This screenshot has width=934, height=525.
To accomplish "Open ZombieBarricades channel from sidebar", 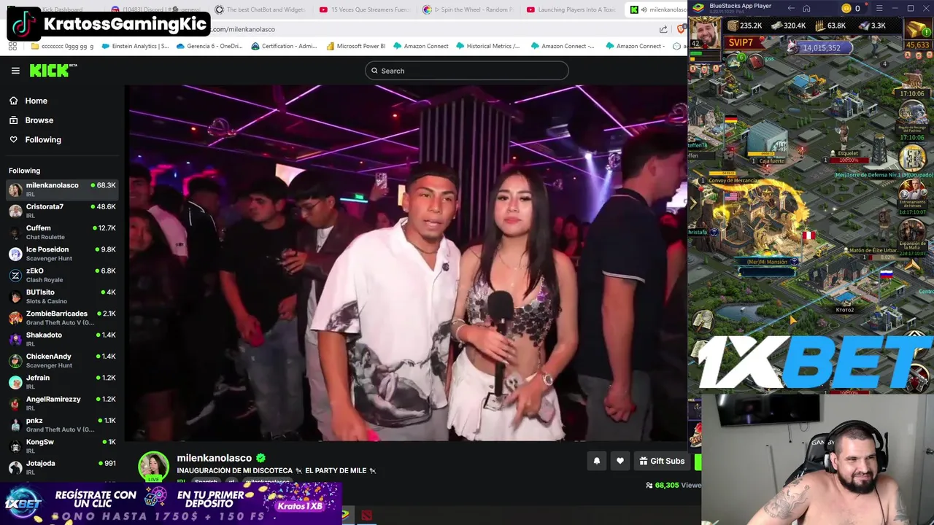I will [x=62, y=317].
